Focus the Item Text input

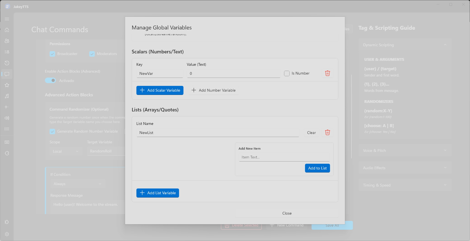click(284, 157)
